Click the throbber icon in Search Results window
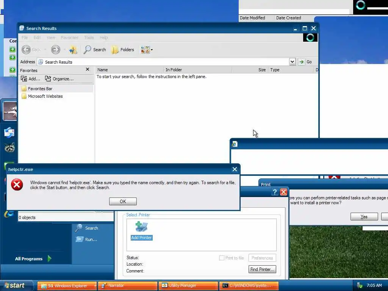388x291 pixels. 310,38
